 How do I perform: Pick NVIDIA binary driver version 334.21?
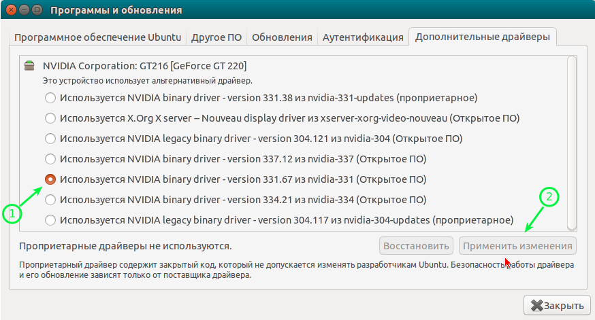tap(236, 200)
